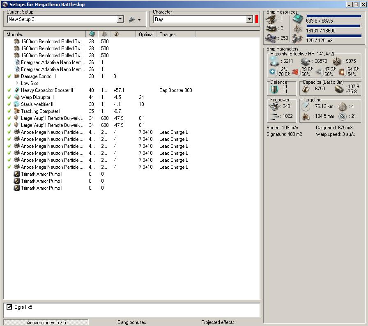Toggle first Anode Mega Neutron Particle checkmark
The width and height of the screenshot is (368, 326).
(x=9, y=132)
